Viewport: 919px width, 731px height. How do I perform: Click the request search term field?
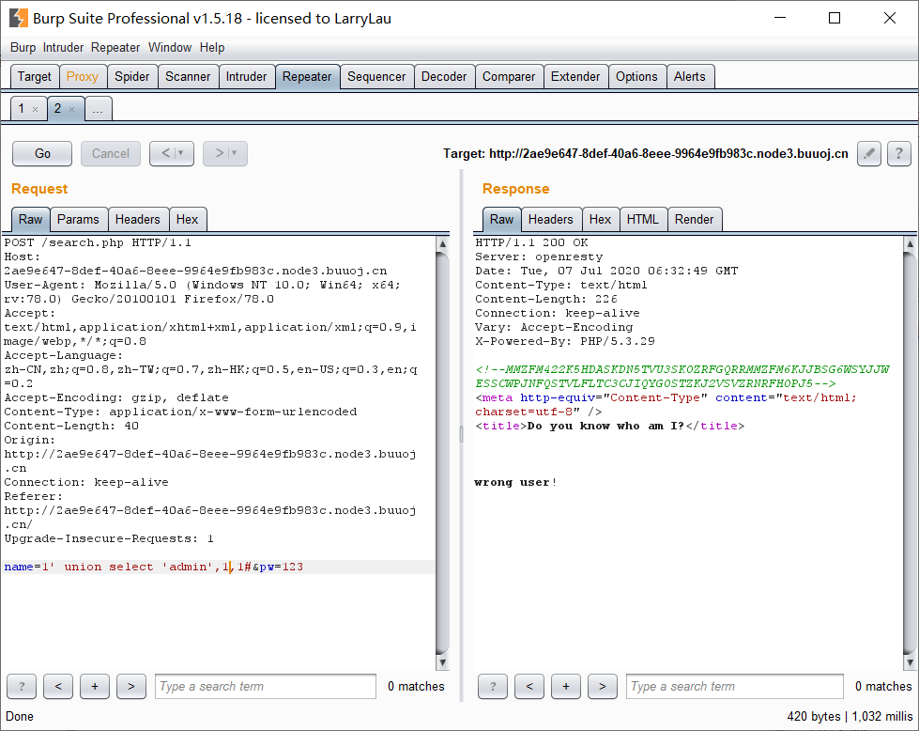266,687
